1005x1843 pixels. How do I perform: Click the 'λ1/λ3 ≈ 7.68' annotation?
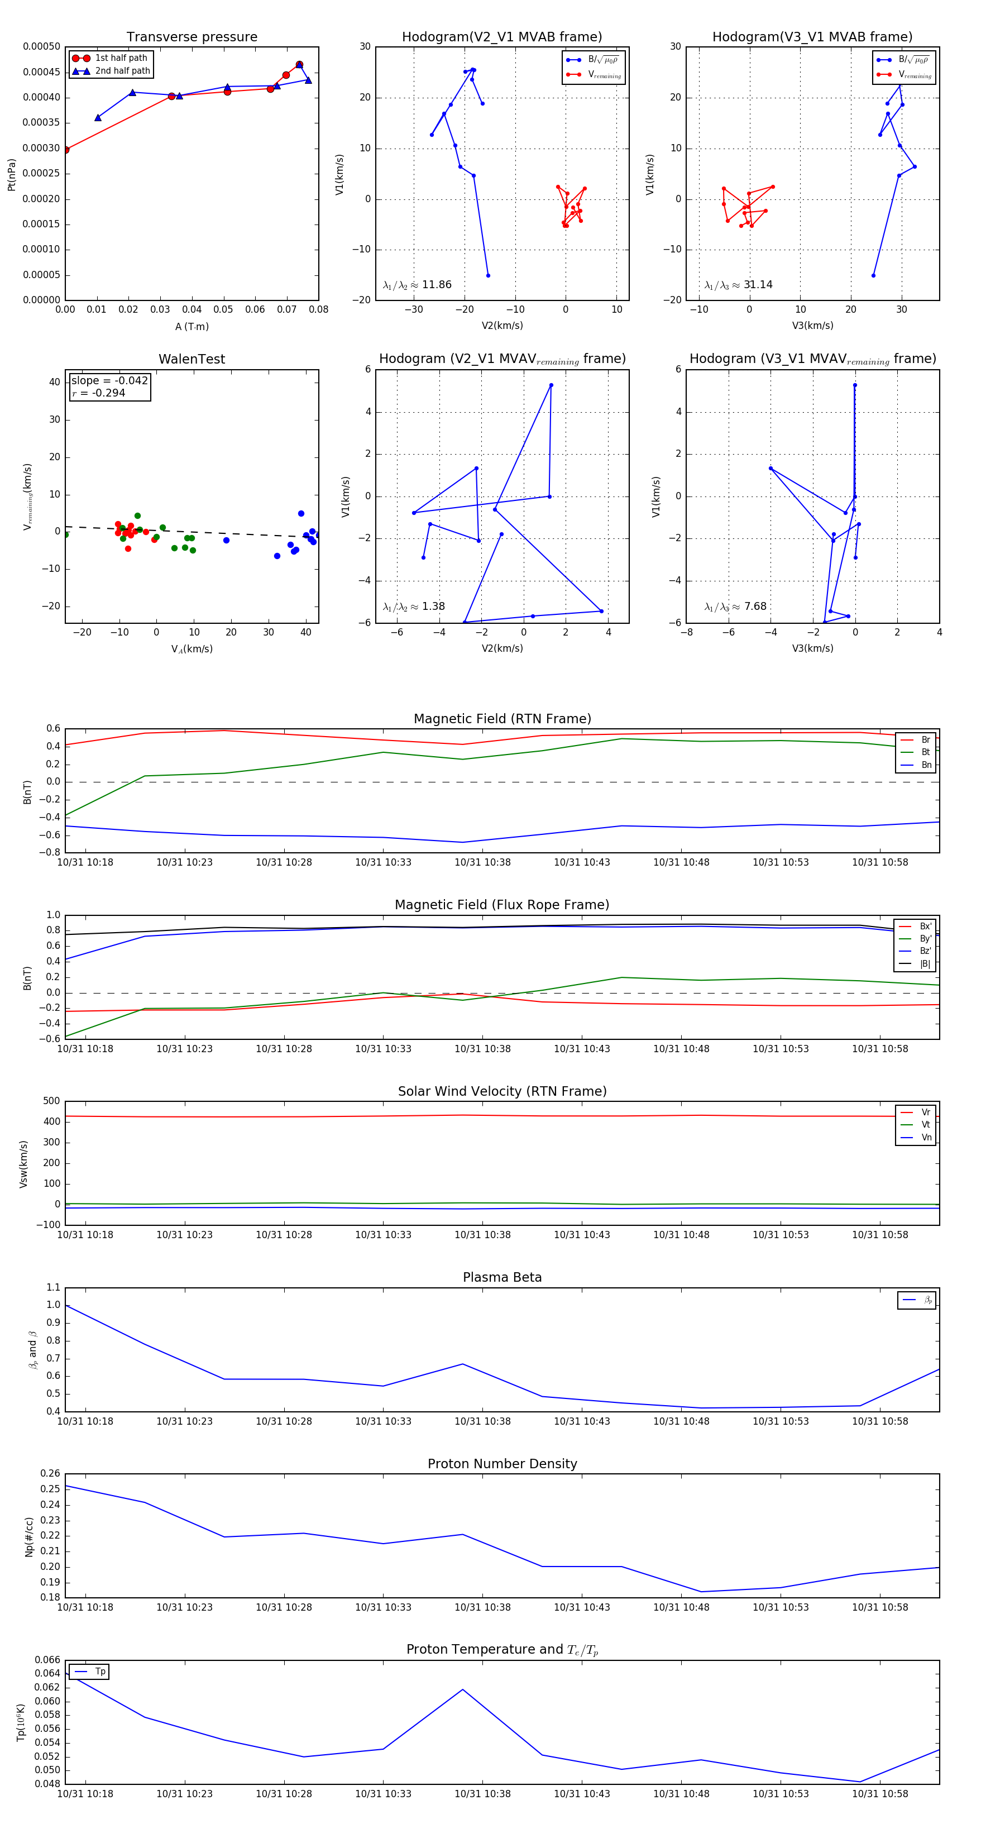pyautogui.click(x=735, y=607)
